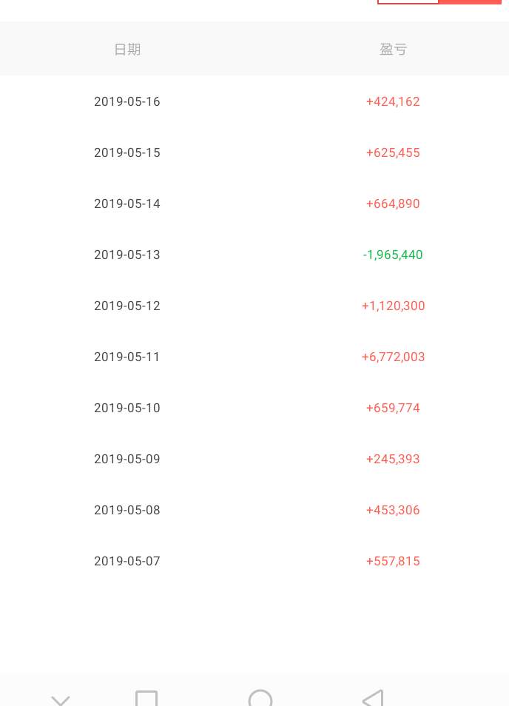Select the white outlined tab at the top right
Screen dimensions: 509x706
408,1
